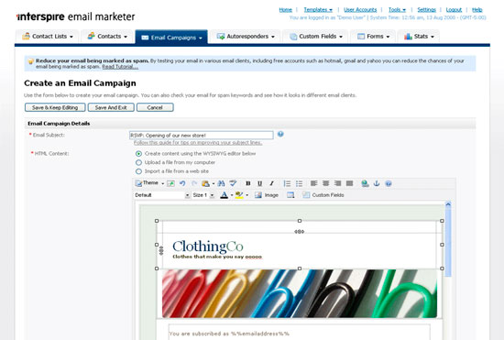Click the yellow highlight color icon
Viewport: 504px width, 340px height.
pyautogui.click(x=239, y=195)
